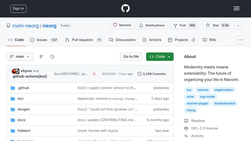Open the .github folder
This screenshot has width=251, height=141.
(x=23, y=88)
